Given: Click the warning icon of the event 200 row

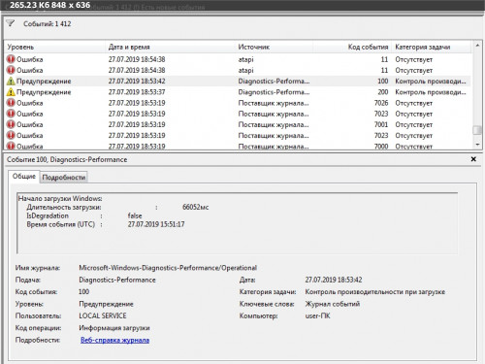Looking at the screenshot, I should [11, 92].
